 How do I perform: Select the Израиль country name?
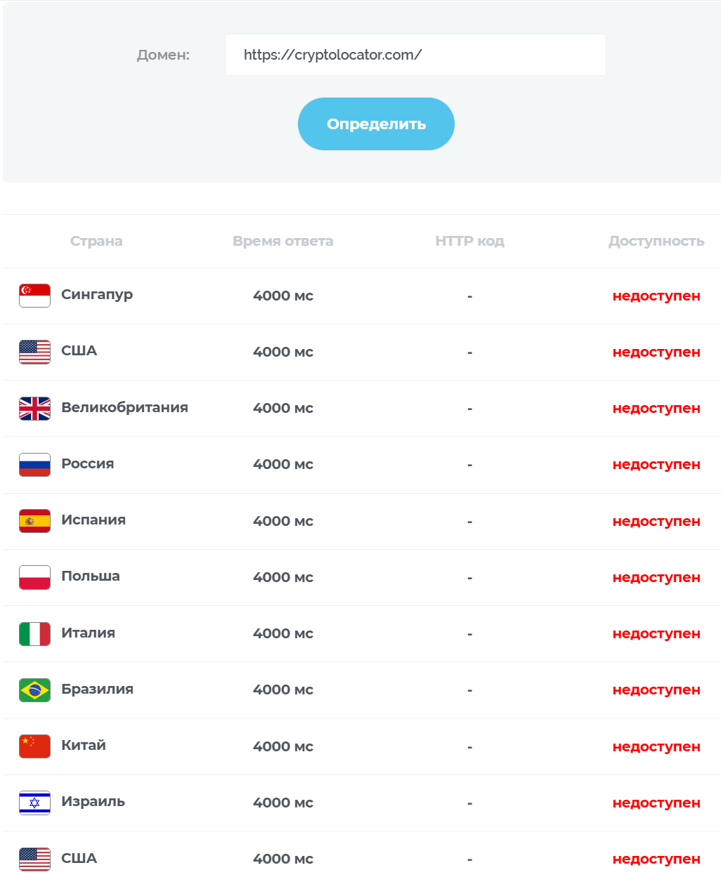click(x=93, y=801)
